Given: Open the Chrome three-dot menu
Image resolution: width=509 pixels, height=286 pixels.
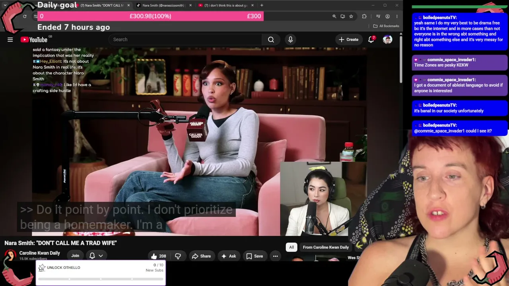Looking at the screenshot, I should [x=396, y=16].
